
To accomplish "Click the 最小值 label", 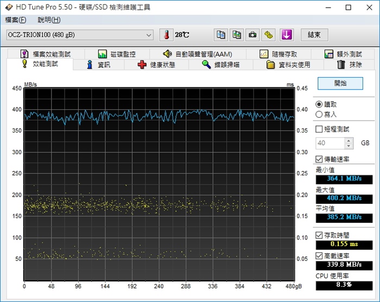I will point(325,170).
